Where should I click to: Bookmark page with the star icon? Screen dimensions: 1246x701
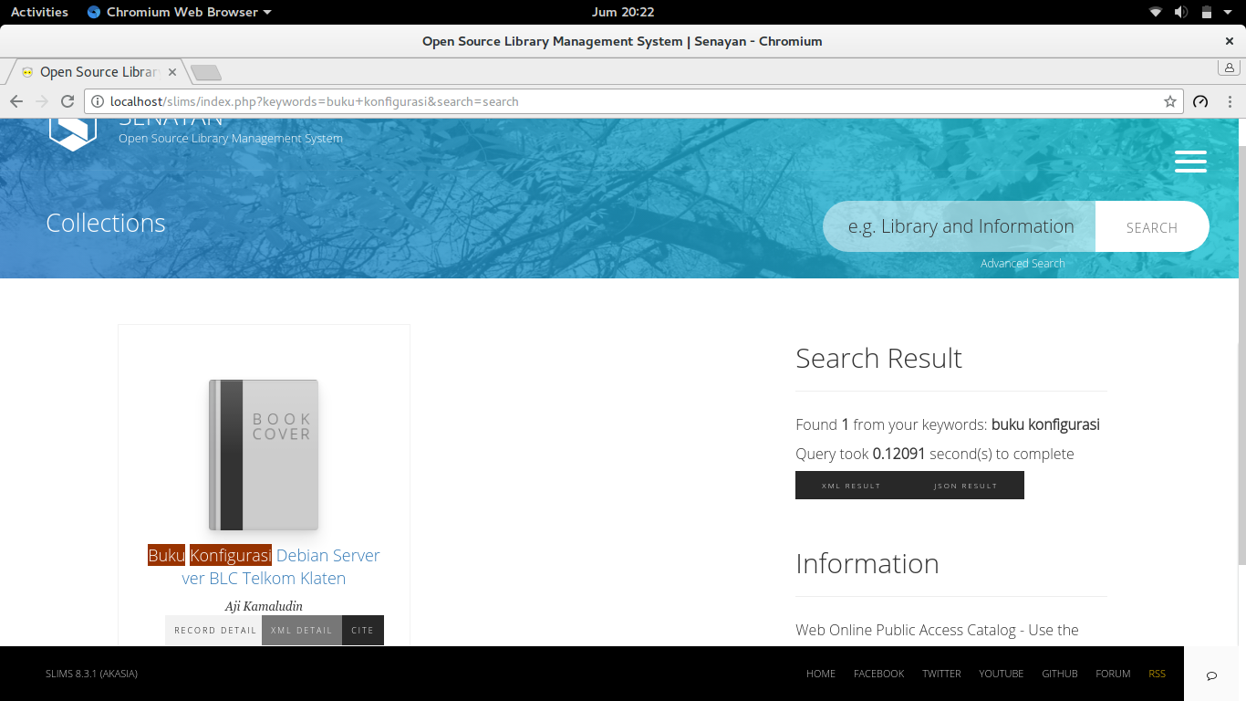click(x=1170, y=101)
